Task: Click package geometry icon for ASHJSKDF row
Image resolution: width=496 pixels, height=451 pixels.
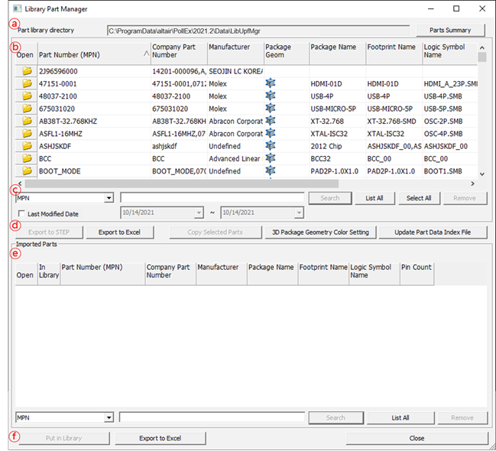Action: coord(270,146)
